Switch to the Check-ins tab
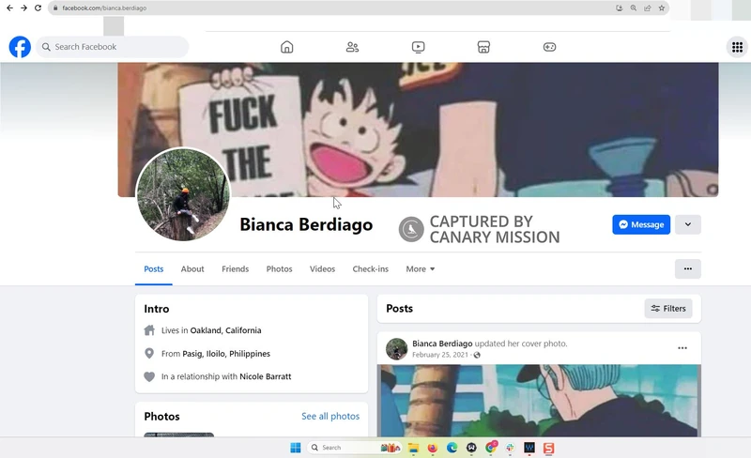751x458 pixels. [x=370, y=269]
